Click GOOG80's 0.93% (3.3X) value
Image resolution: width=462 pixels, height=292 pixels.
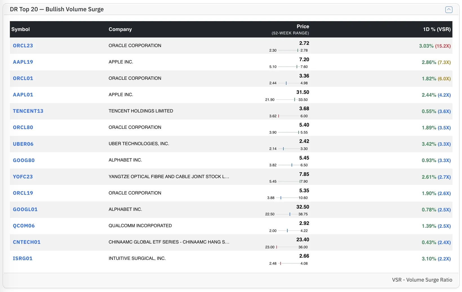coord(436,160)
